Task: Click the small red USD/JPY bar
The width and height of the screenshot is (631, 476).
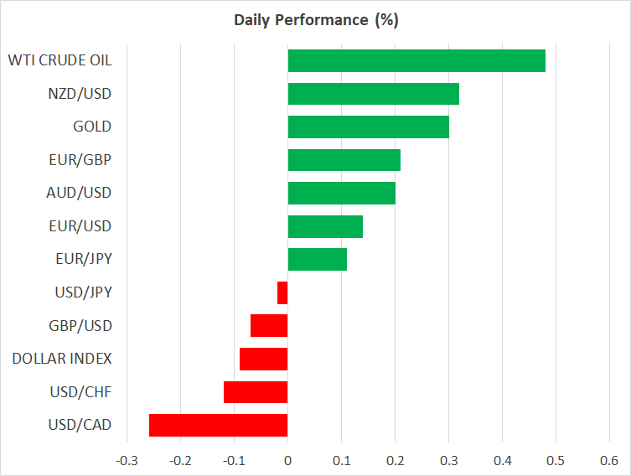Action: click(x=282, y=292)
